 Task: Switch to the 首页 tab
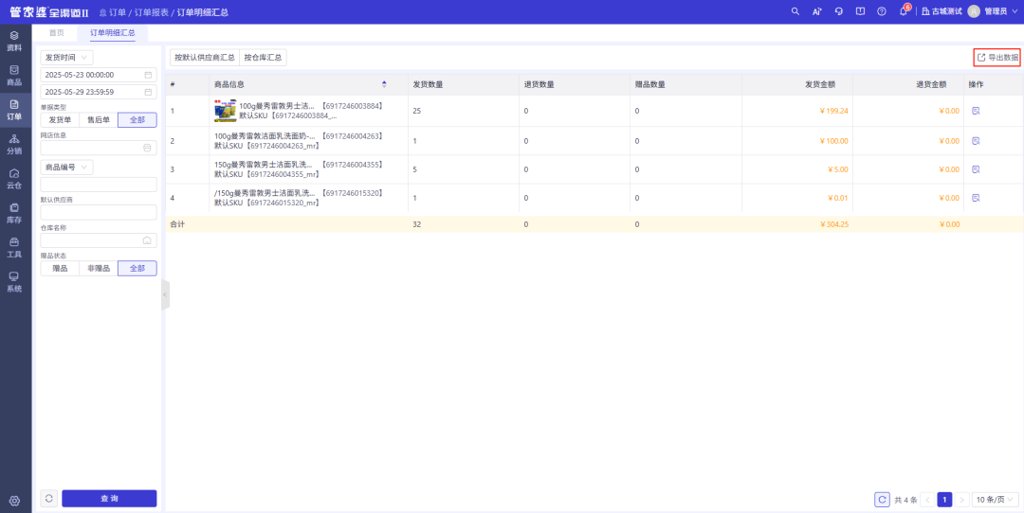tap(57, 32)
